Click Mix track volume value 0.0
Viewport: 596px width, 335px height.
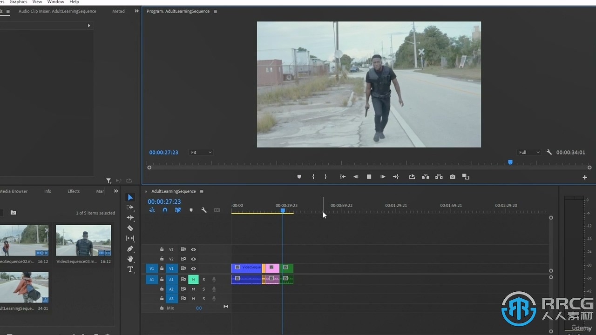[199, 308]
